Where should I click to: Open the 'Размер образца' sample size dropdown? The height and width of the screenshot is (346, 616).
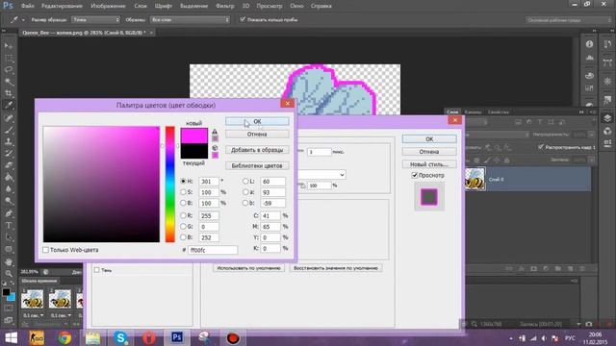[x=96, y=19]
